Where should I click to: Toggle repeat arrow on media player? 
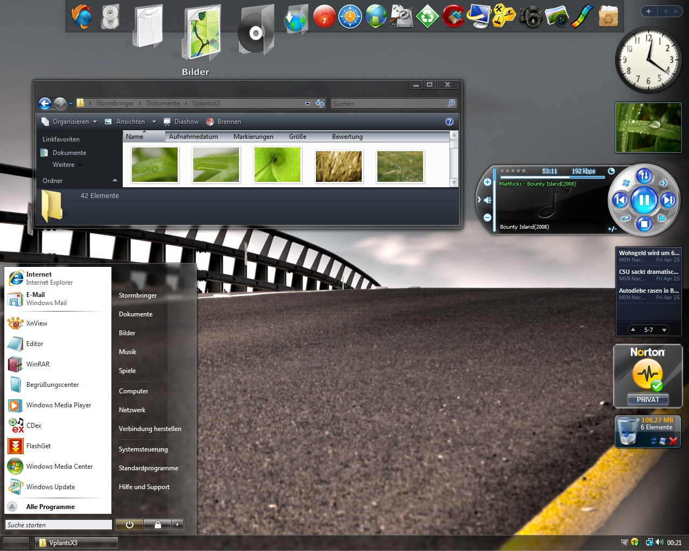tap(625, 218)
